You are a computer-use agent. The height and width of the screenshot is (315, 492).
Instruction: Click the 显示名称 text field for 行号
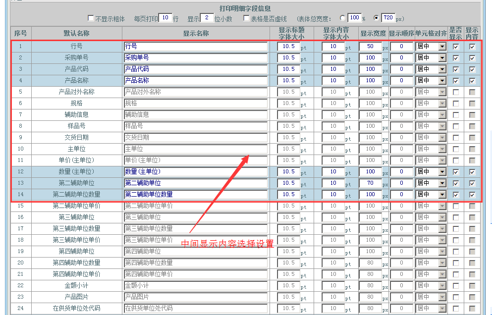point(195,47)
